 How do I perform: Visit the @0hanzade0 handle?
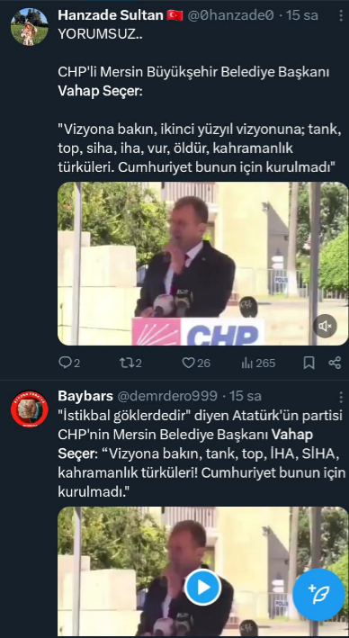(x=230, y=15)
